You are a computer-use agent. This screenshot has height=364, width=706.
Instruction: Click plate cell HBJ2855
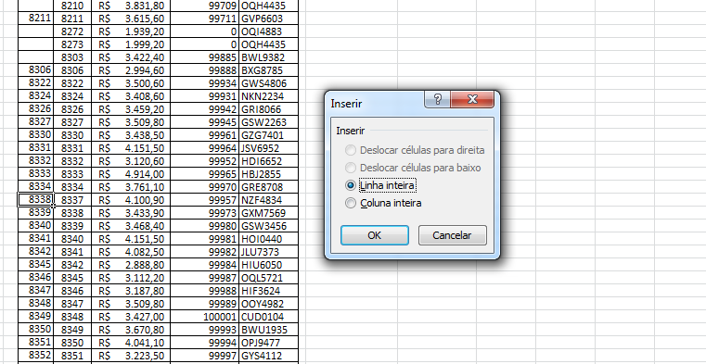268,174
